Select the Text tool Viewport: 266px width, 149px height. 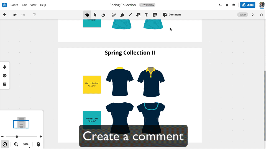(x=147, y=15)
